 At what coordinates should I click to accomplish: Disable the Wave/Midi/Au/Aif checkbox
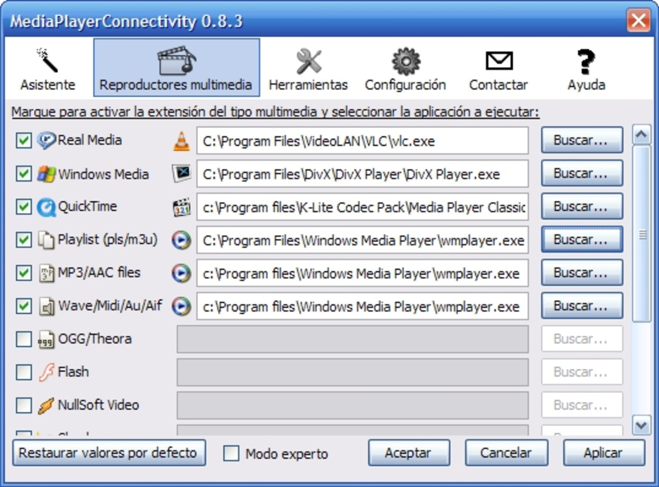24,306
